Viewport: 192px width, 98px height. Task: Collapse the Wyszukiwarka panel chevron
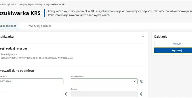point(143,37)
